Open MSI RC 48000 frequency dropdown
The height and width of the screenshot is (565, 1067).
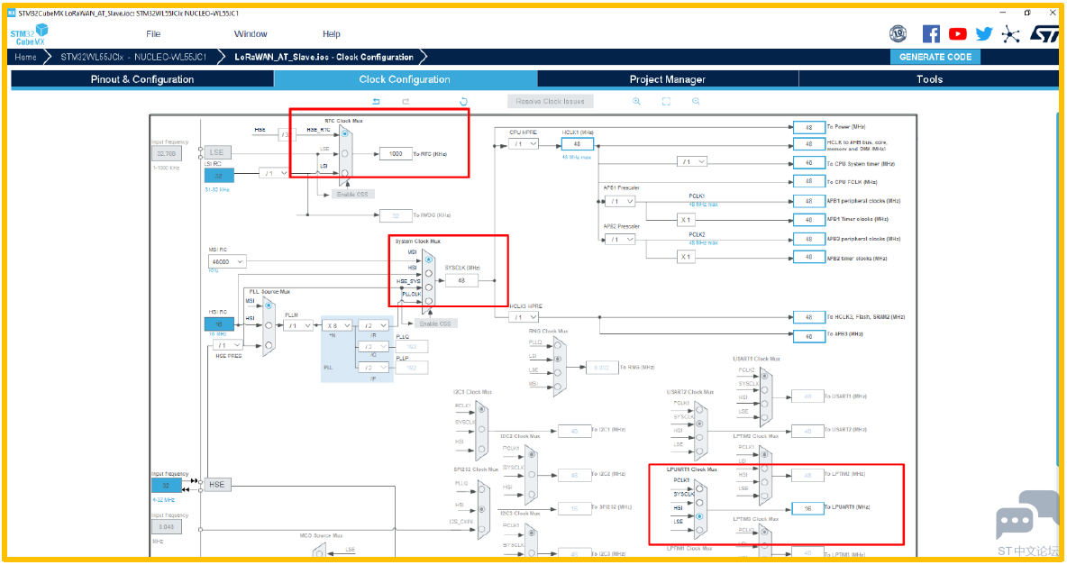click(226, 261)
